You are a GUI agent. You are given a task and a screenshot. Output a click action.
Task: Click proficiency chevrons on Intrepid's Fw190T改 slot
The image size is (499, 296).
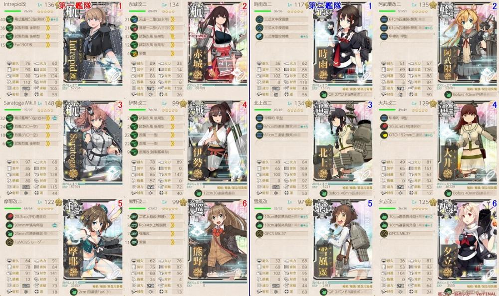(48, 45)
